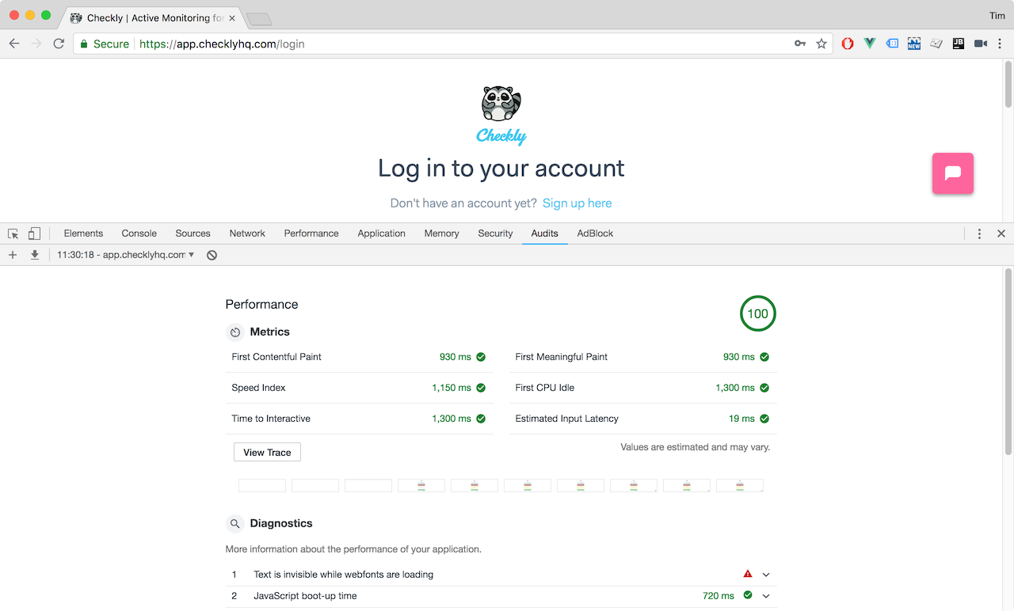Clear audits using the block icon
Image resolution: width=1014 pixels, height=611 pixels.
tap(210, 255)
